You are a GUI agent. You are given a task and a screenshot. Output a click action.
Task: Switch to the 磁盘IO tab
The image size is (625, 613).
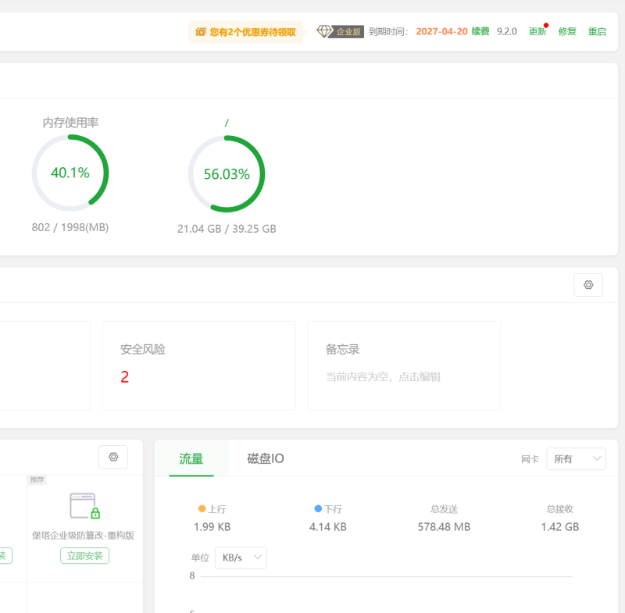click(266, 458)
